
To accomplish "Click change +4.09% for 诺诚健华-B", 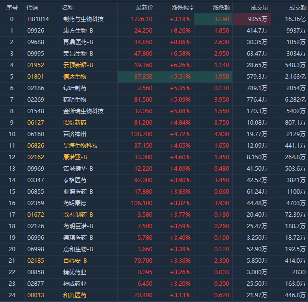I will pyautogui.click(x=180, y=169).
